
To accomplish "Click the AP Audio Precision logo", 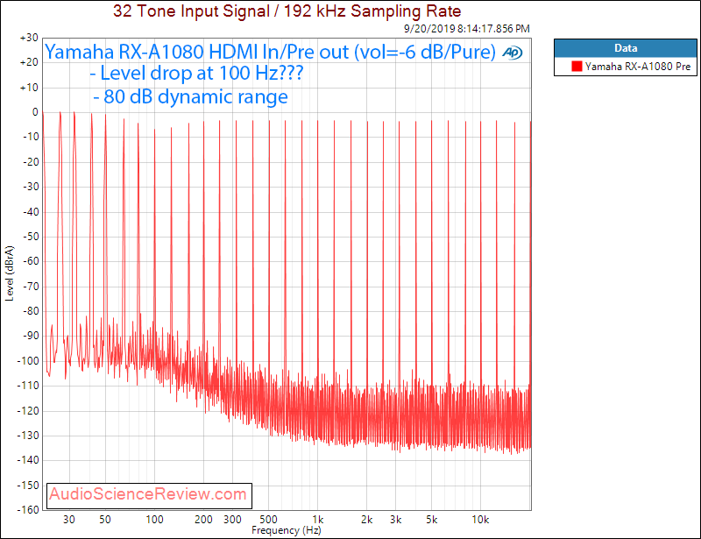I will click(x=512, y=53).
